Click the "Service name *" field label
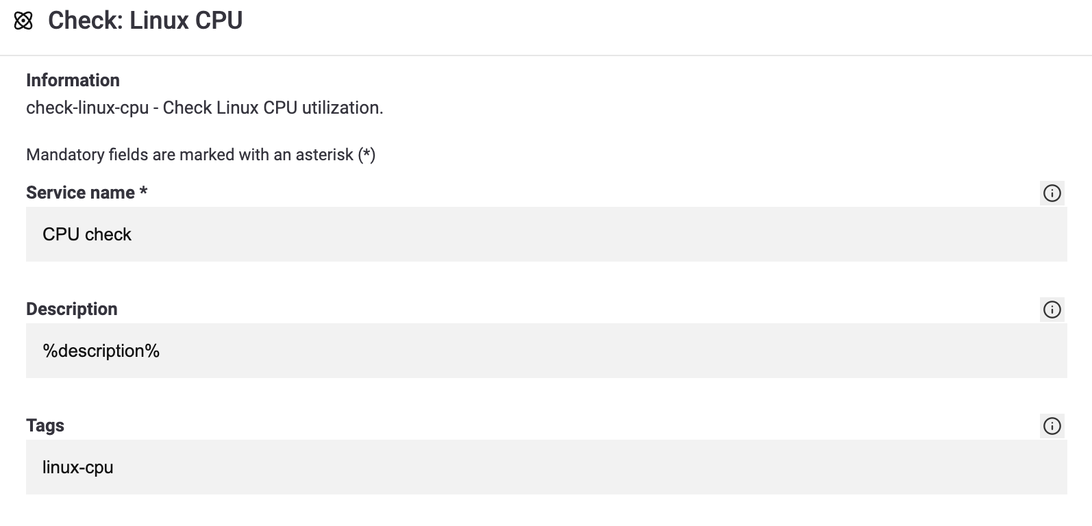 pyautogui.click(x=87, y=193)
